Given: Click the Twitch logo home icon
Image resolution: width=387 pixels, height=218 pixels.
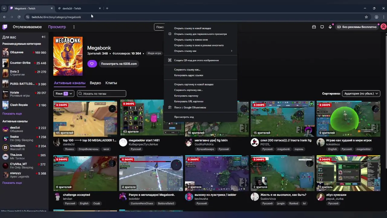Looking at the screenshot, I should [x=5, y=27].
